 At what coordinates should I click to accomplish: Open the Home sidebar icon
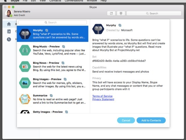point(9,24)
